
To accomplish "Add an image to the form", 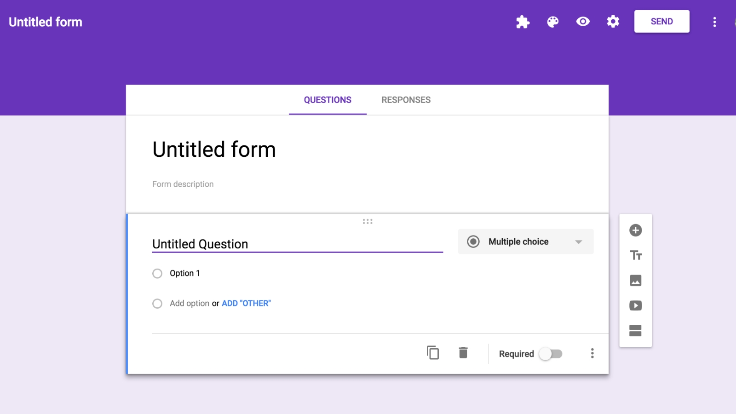I will (635, 281).
